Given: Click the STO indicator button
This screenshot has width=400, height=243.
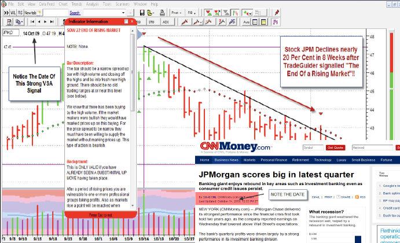Looking at the screenshot, I should 152,22.
